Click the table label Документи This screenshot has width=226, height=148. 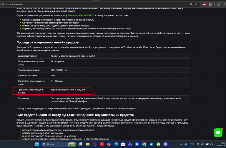23,98
